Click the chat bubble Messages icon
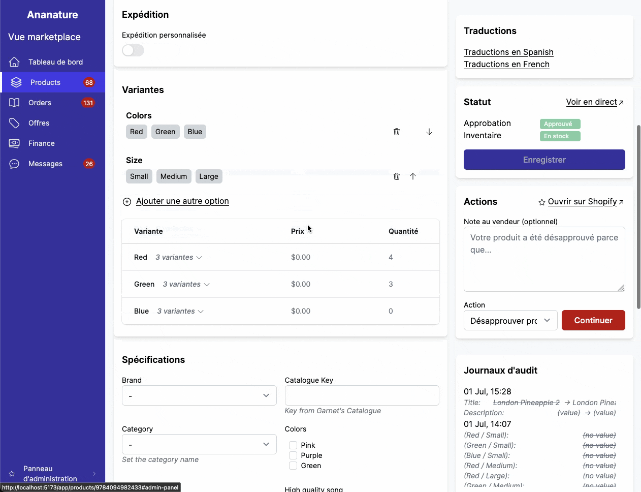This screenshot has height=492, width=641. 14,164
